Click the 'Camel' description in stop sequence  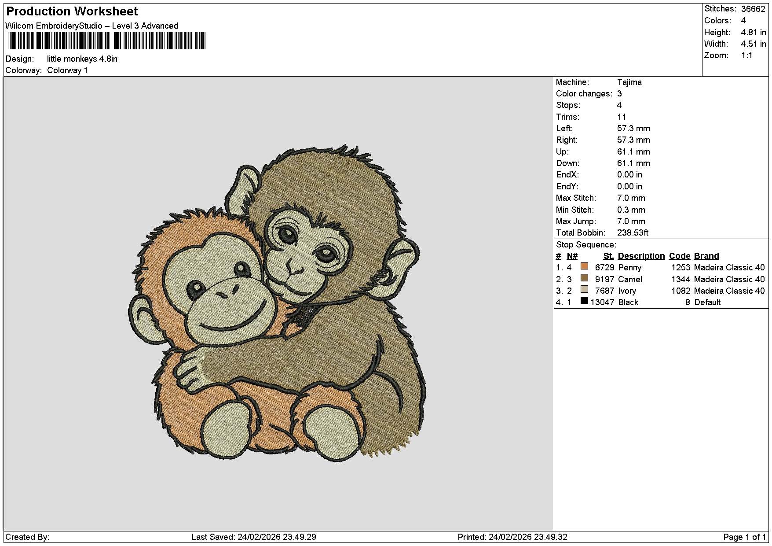coord(630,280)
